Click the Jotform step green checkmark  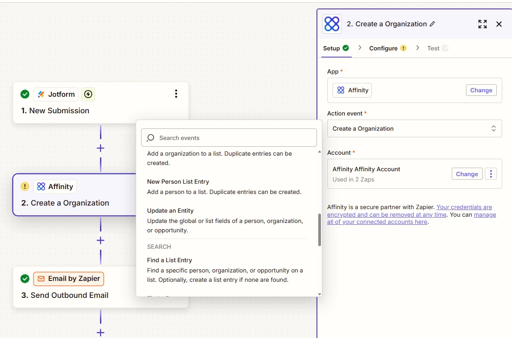(x=25, y=94)
